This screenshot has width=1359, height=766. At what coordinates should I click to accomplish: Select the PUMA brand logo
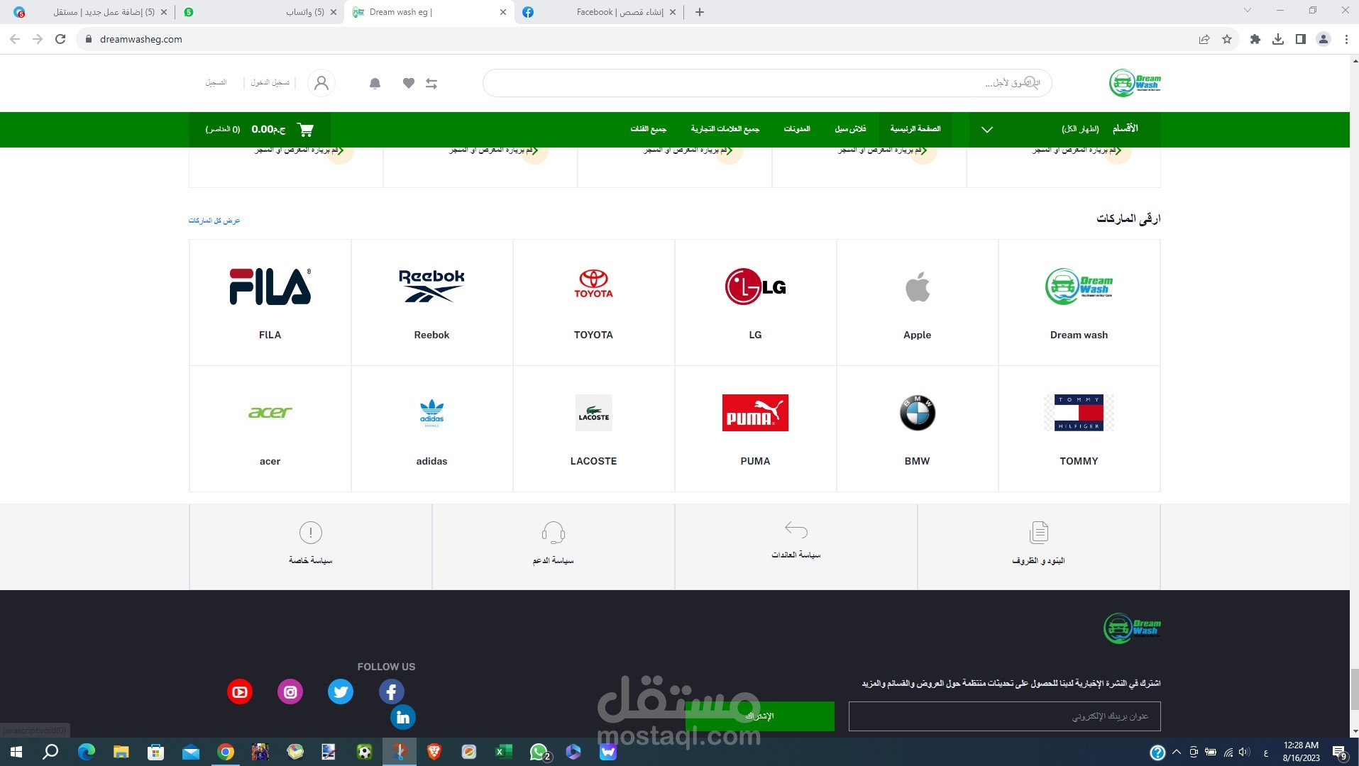point(755,413)
